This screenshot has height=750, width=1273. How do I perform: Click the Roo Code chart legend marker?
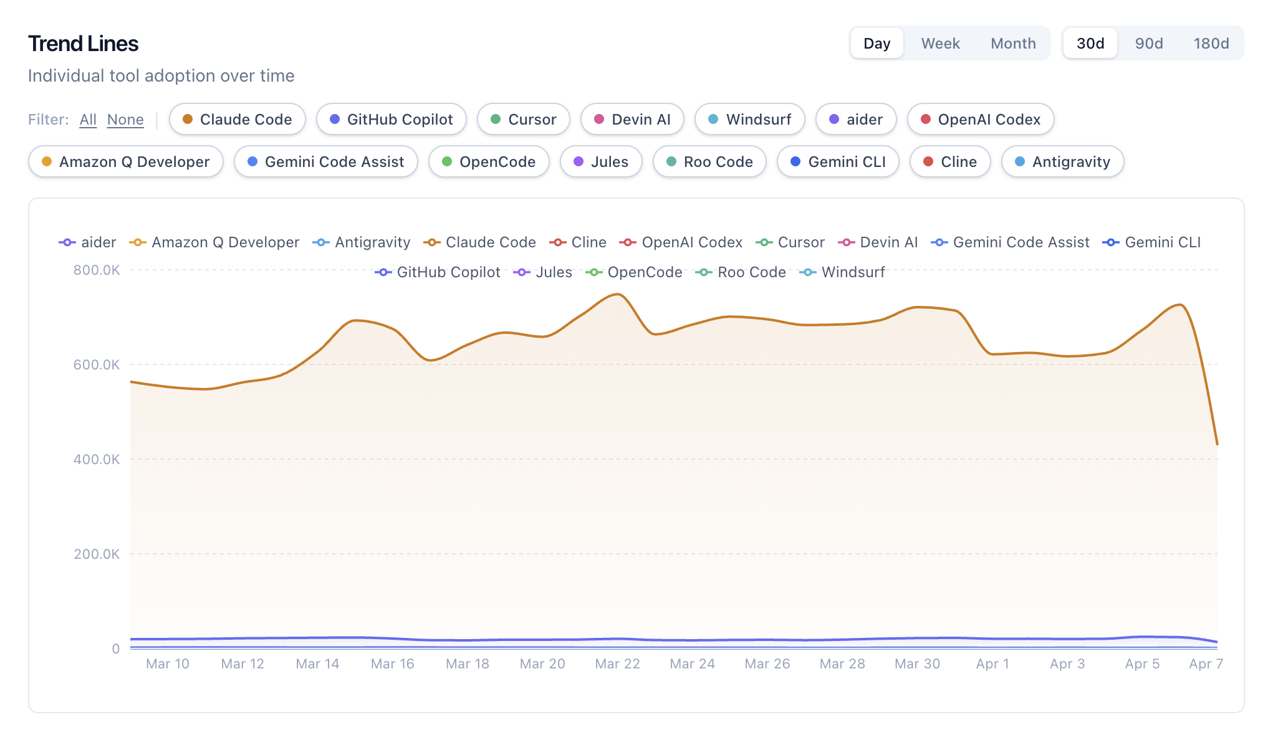coord(704,272)
